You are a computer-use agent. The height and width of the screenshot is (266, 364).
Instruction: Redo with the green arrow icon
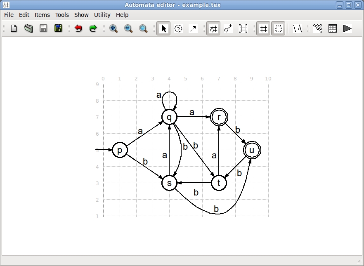point(93,28)
